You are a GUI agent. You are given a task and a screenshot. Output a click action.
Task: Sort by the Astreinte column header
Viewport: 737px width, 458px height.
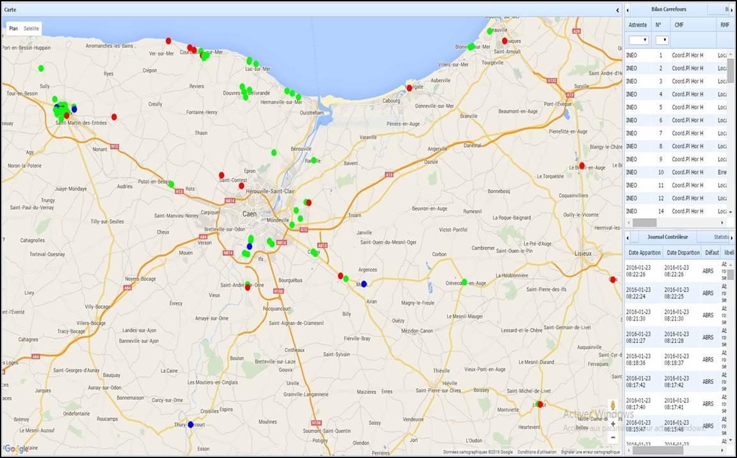(x=638, y=25)
